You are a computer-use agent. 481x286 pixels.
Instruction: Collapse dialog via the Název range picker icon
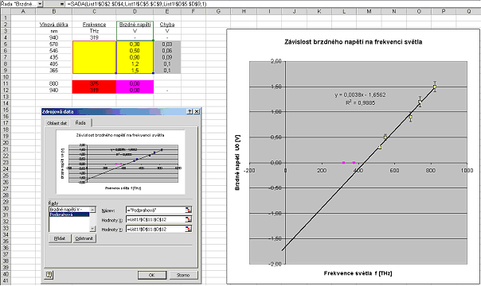tap(188, 210)
